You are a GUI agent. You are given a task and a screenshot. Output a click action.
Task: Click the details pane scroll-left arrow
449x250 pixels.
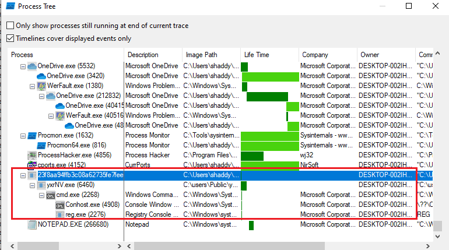pos(129,246)
